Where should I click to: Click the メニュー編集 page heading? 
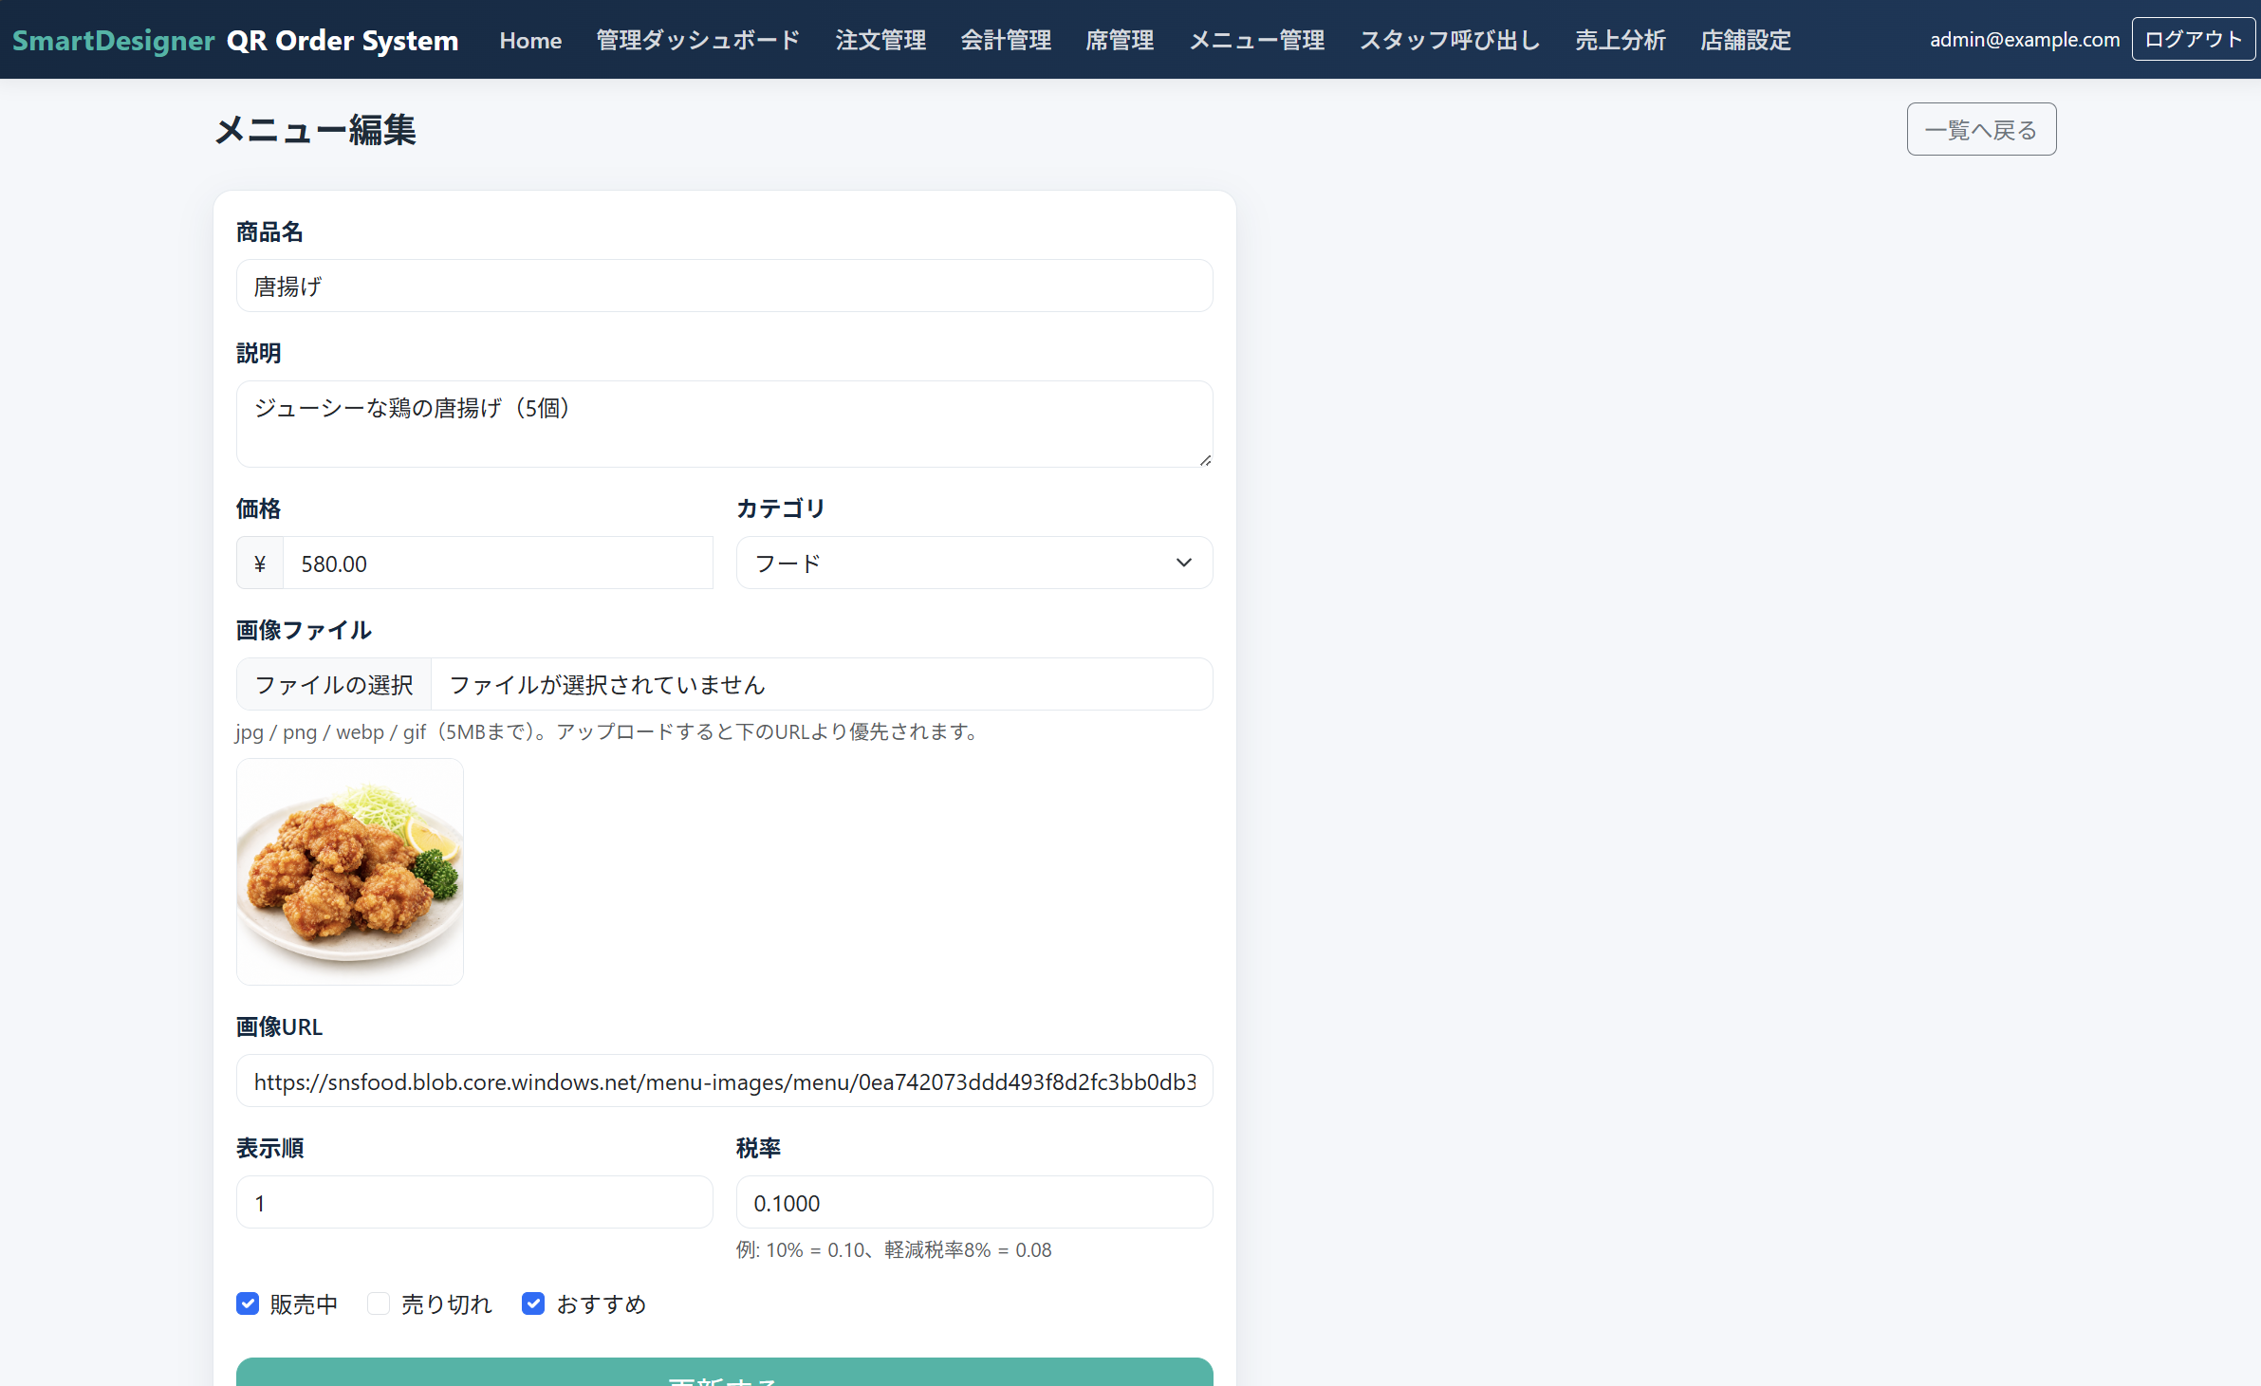[315, 130]
